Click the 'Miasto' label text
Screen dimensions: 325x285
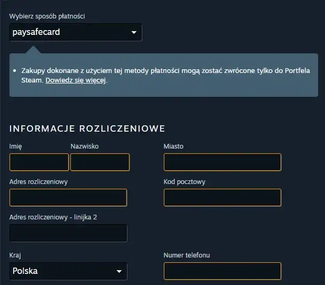[173, 146]
